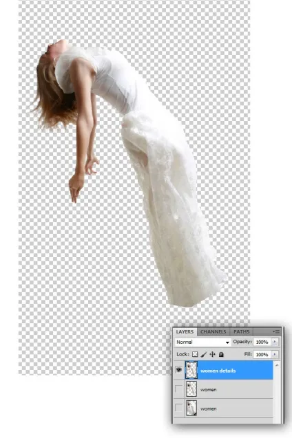Open the Normal blend mode dropdown
Viewport: 292px width, 438px height.
[202, 342]
